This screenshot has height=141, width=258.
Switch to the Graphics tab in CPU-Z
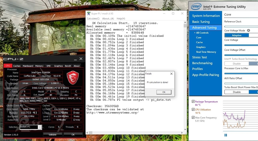[x=58, y=66]
